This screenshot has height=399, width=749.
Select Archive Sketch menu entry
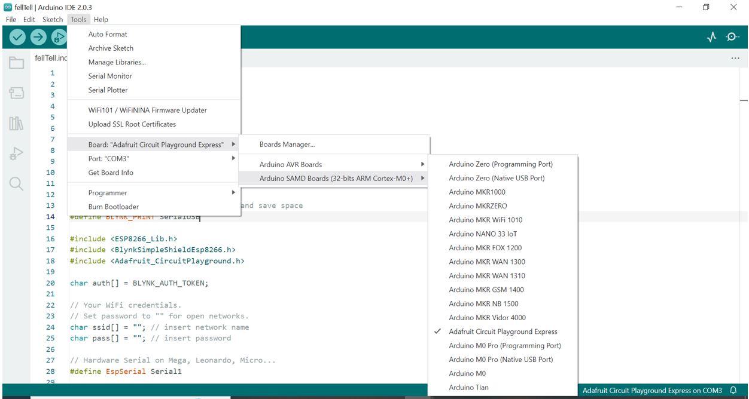pos(154,48)
